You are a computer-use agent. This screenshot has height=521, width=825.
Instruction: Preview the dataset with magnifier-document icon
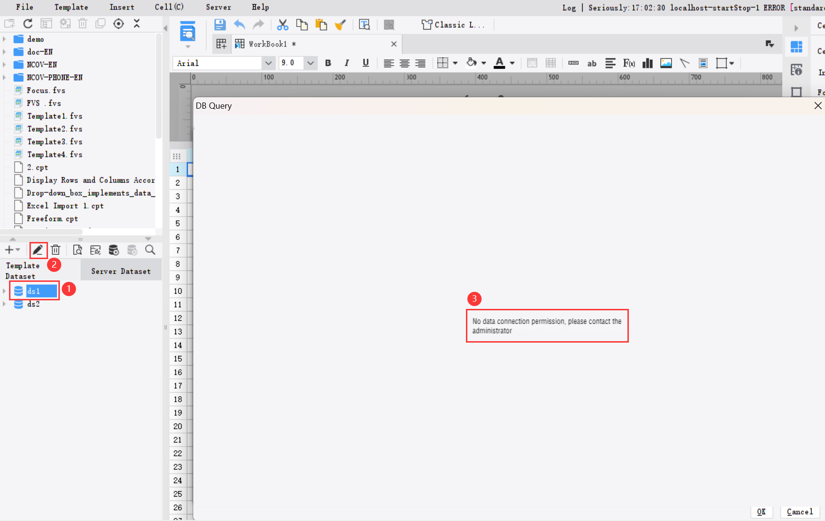[x=77, y=250]
